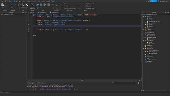Click the share icon in top right
This screenshot has width=170, height=96.
tap(160, 1)
